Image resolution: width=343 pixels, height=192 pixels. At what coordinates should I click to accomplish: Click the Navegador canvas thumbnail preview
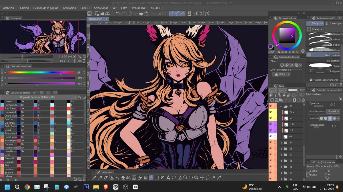coord(43,37)
